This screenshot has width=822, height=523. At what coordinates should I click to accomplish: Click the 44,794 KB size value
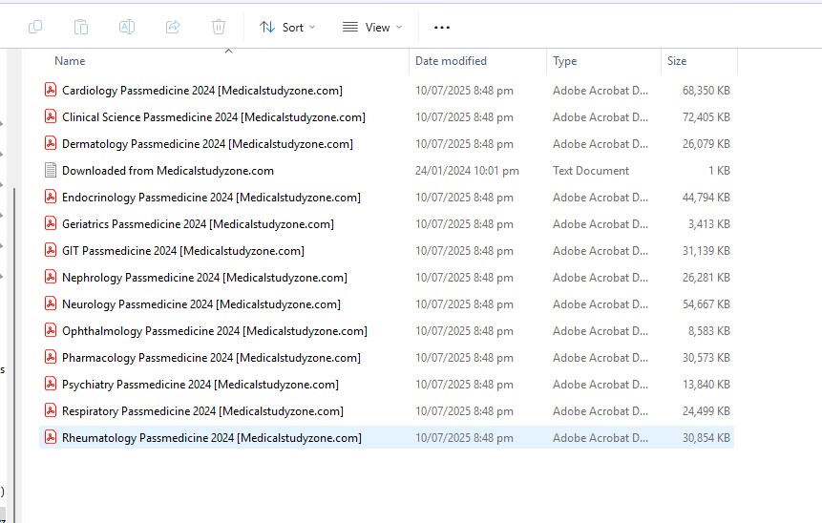point(706,198)
